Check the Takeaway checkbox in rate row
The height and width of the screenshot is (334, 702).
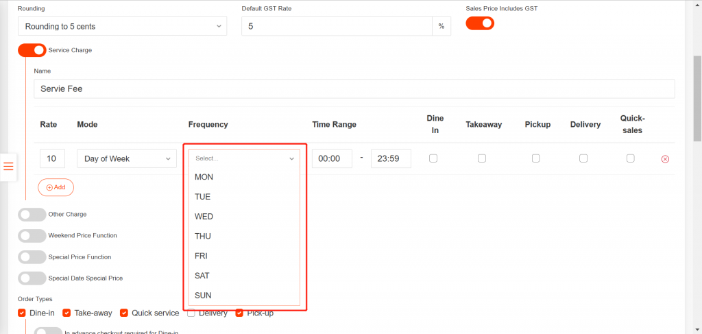482,158
